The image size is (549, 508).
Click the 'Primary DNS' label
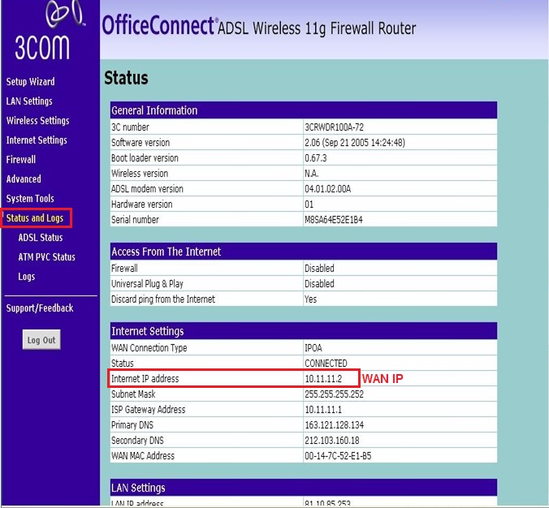tap(132, 425)
